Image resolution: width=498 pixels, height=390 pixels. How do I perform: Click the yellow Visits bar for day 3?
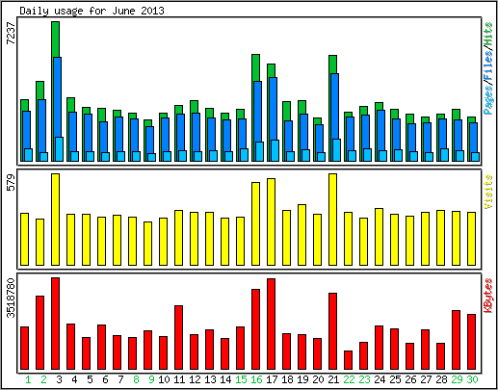(x=55, y=220)
